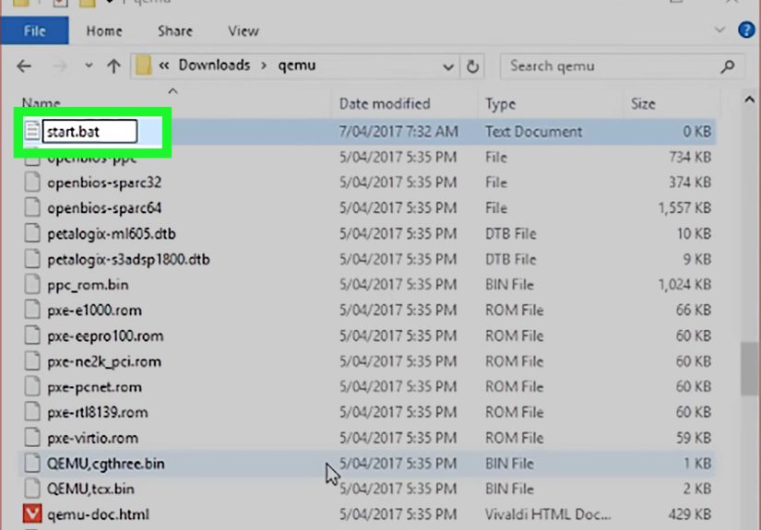Click the QEMU,tcx.bin file icon

32,489
